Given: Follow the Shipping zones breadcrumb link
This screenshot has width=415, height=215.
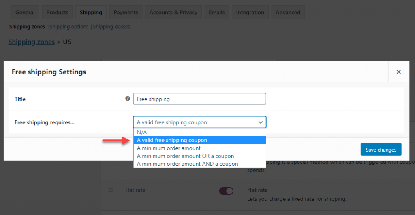Looking at the screenshot, I should tap(31, 42).
